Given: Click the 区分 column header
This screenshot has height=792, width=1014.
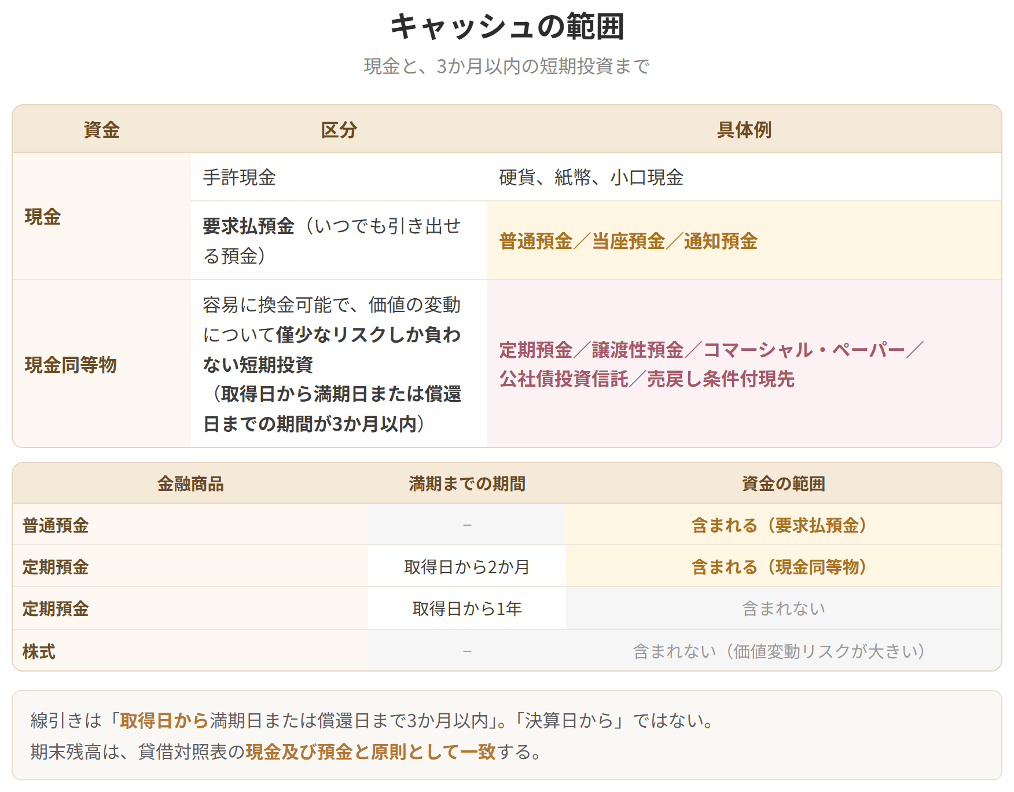Looking at the screenshot, I should (339, 130).
